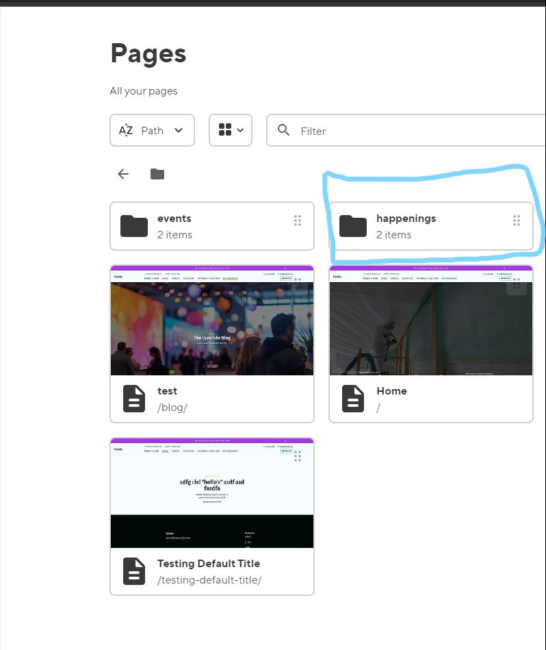Click the happenings folder icon

click(353, 226)
